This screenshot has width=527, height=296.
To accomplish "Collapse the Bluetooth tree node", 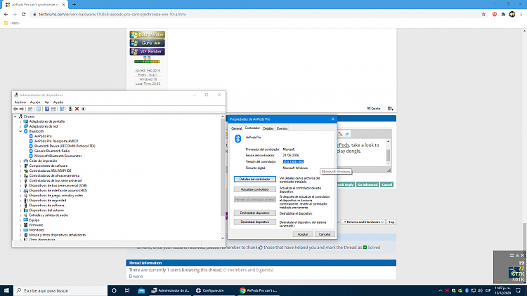I will coord(20,131).
